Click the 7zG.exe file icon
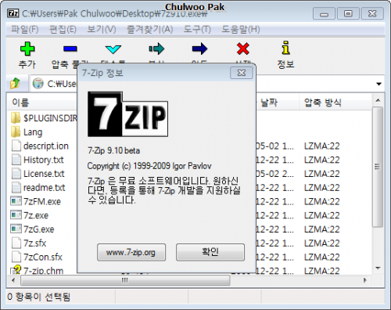Image resolution: width=391 pixels, height=310 pixels. (16, 229)
